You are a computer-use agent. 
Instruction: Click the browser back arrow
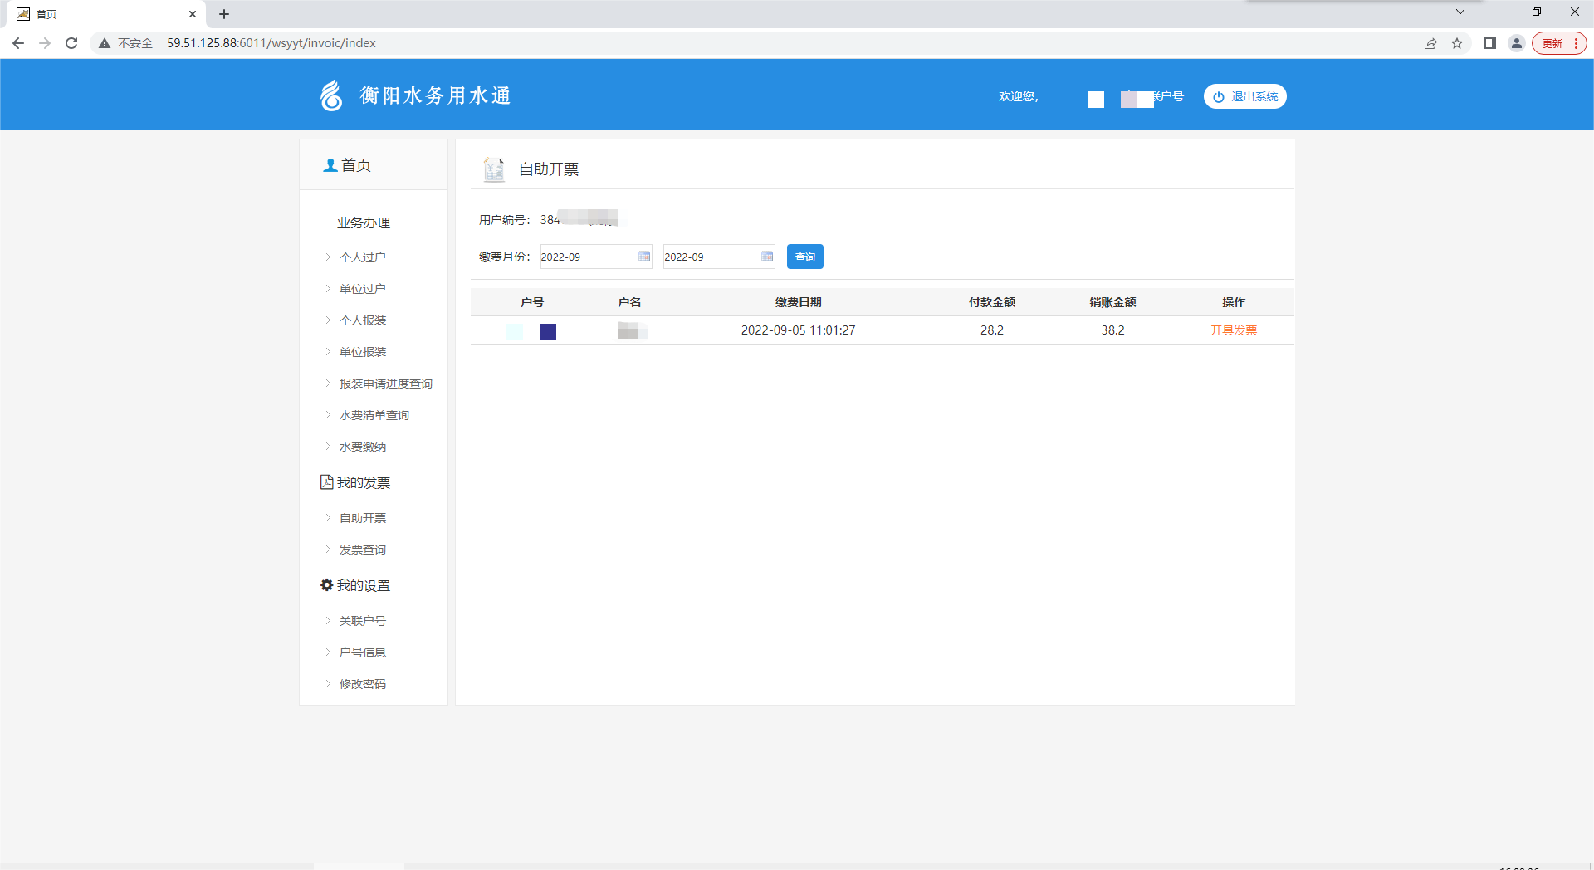point(18,43)
